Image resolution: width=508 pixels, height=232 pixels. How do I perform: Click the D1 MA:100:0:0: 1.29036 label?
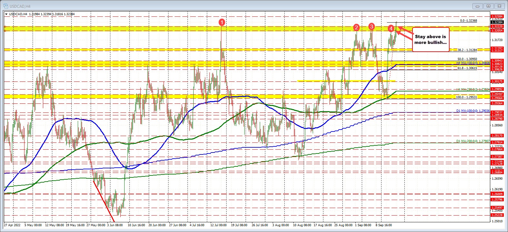coord(473,111)
